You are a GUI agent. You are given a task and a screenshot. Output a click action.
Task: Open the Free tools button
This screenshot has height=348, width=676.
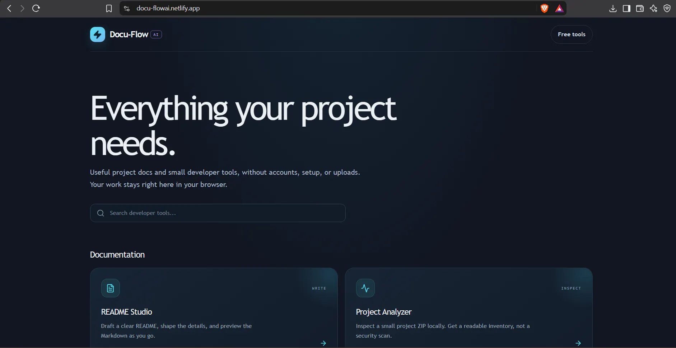[x=572, y=34]
